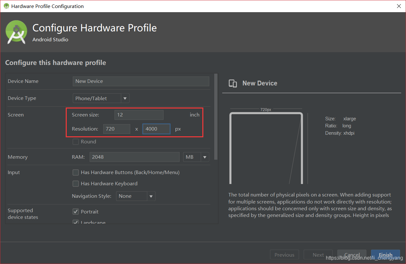The image size is (406, 264).
Task: Click the New Device preview title
Action: point(260,83)
